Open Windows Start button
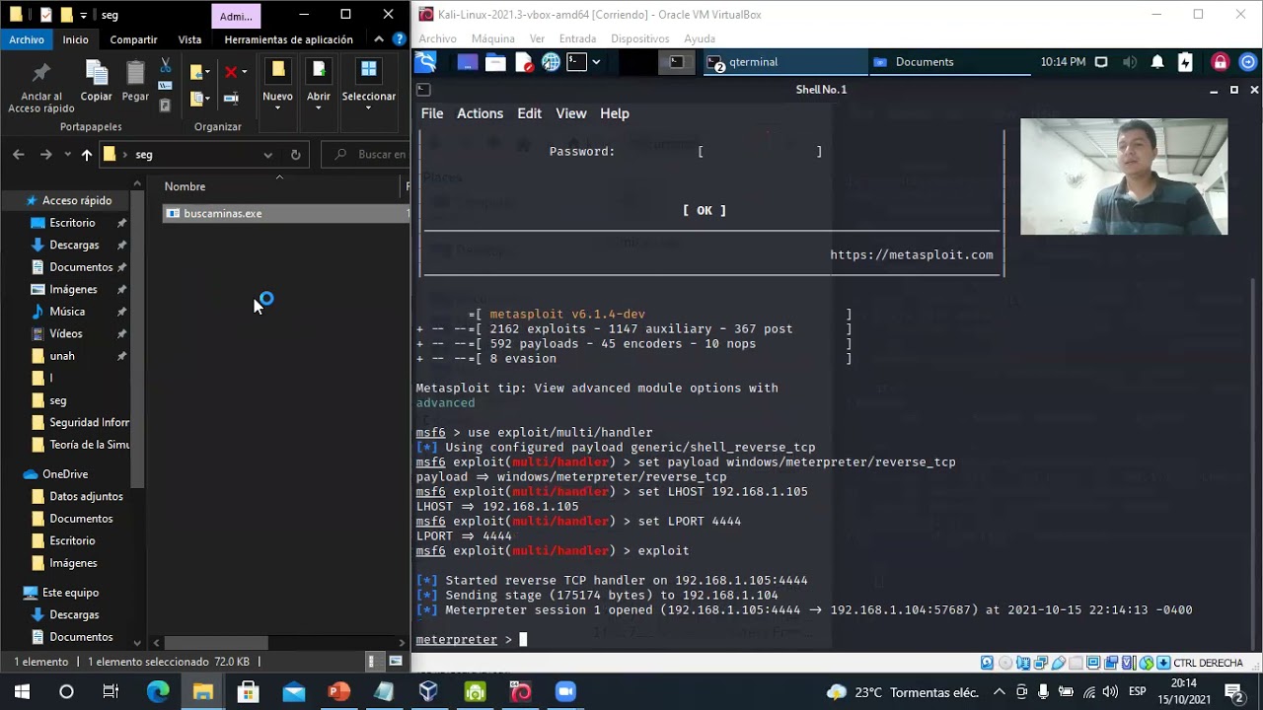The image size is (1263, 710). point(22,692)
